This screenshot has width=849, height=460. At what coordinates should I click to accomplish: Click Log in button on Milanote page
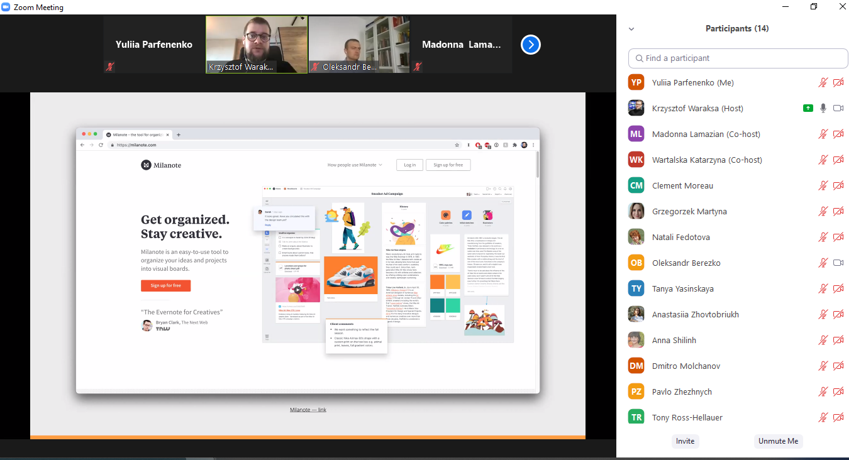pos(409,165)
